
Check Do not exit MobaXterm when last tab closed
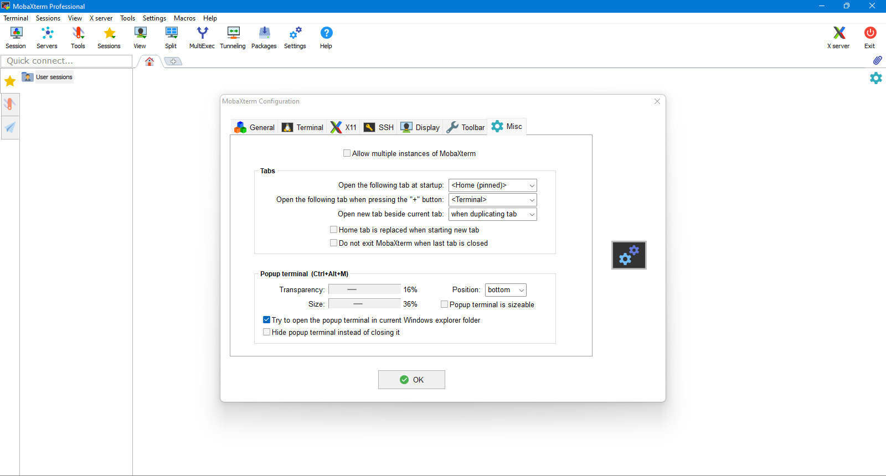[x=333, y=243]
